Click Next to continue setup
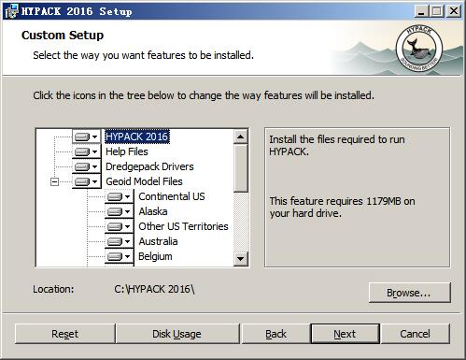The width and height of the screenshot is (466, 360). tap(345, 334)
